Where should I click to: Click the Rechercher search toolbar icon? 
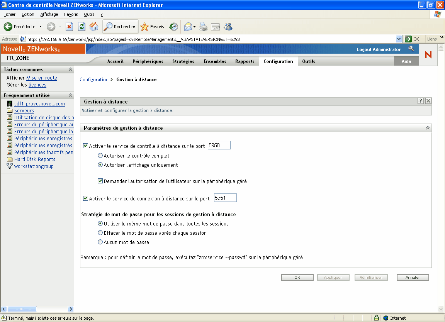107,27
